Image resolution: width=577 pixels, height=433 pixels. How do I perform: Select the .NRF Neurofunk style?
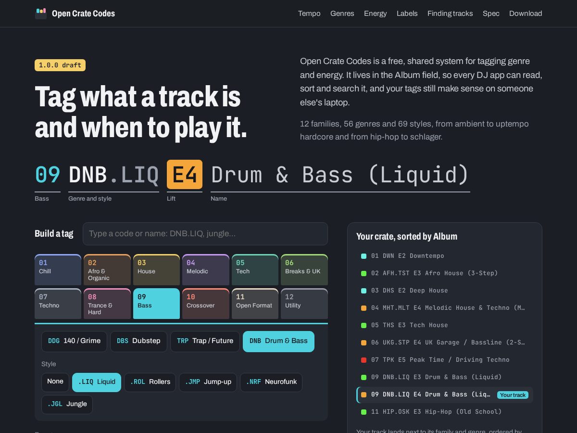coord(271,382)
